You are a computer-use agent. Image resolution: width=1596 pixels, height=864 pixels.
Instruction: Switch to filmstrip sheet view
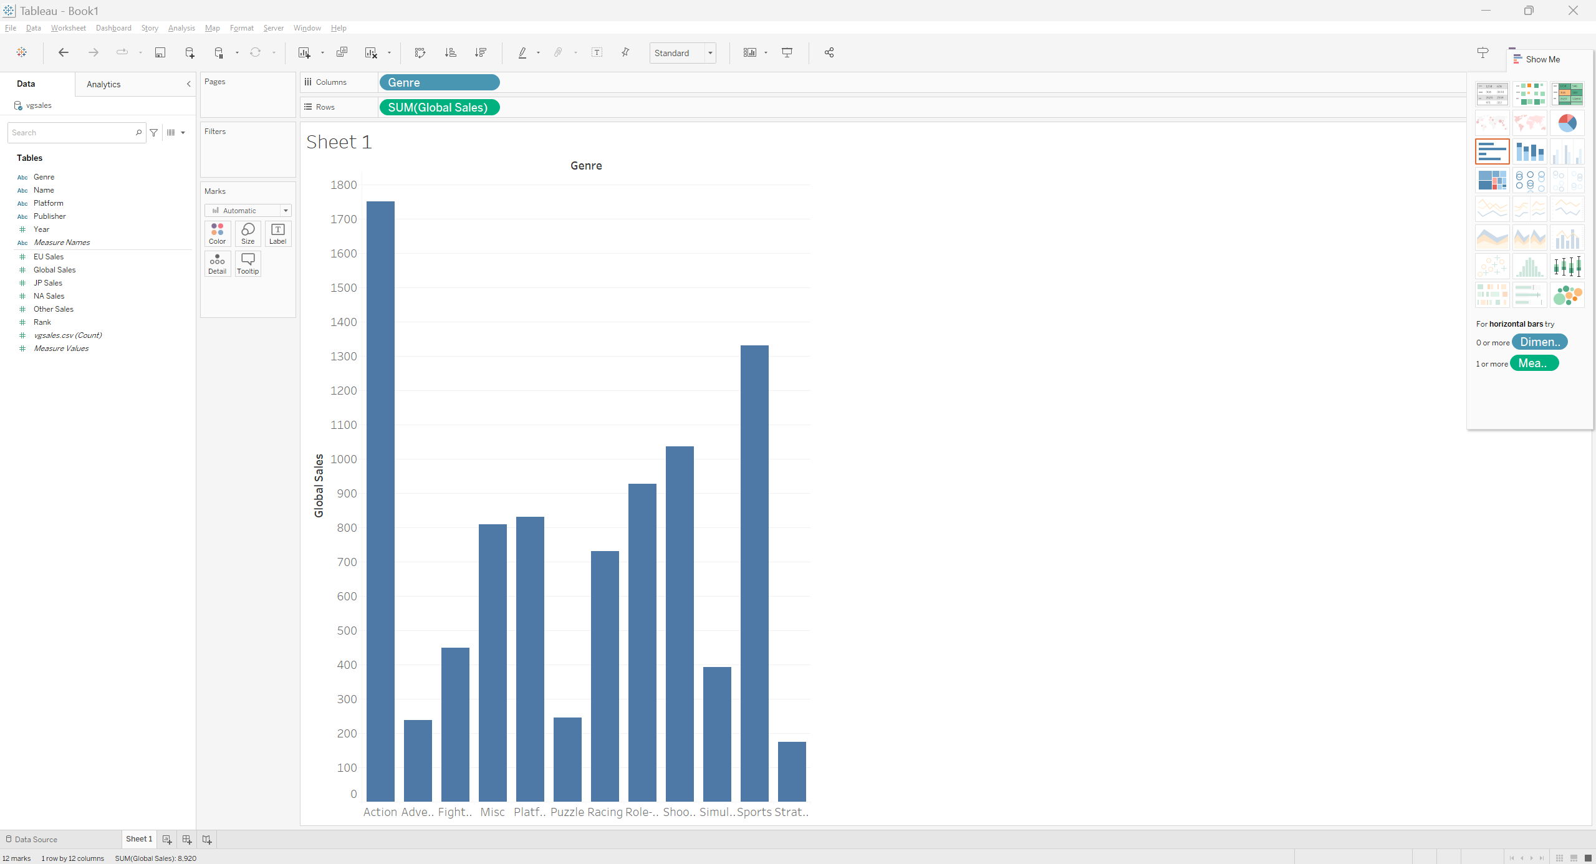tap(1574, 858)
